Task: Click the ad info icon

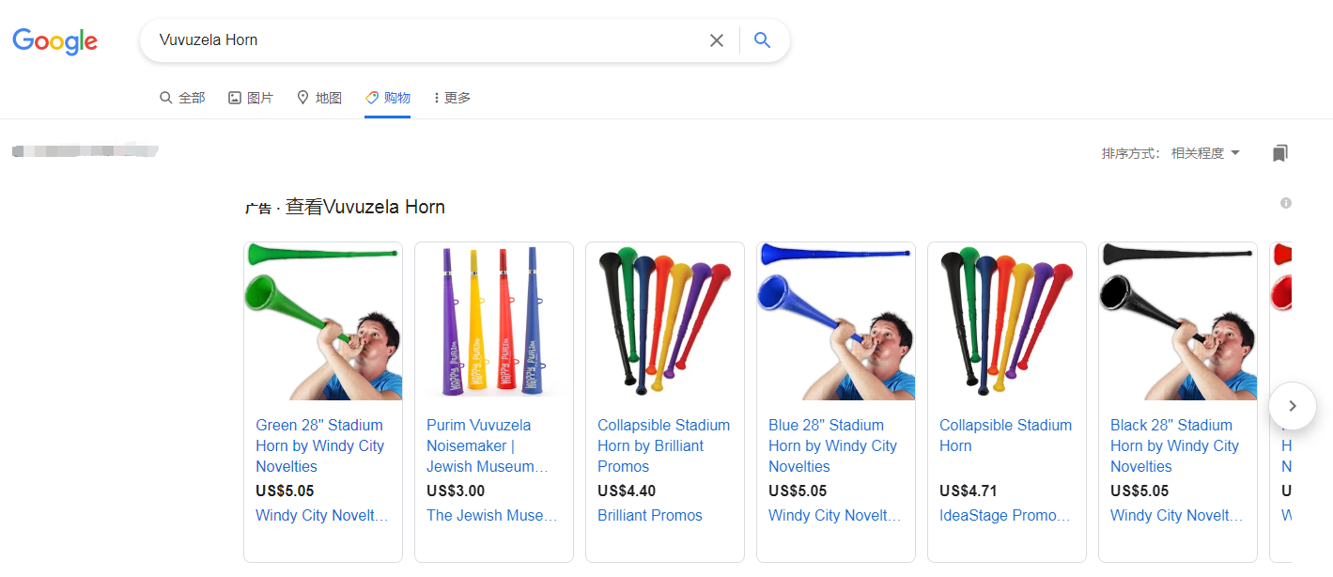Action: click(x=1286, y=203)
